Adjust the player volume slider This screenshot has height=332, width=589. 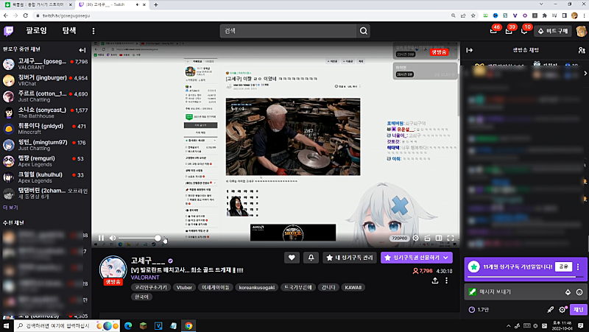click(138, 238)
